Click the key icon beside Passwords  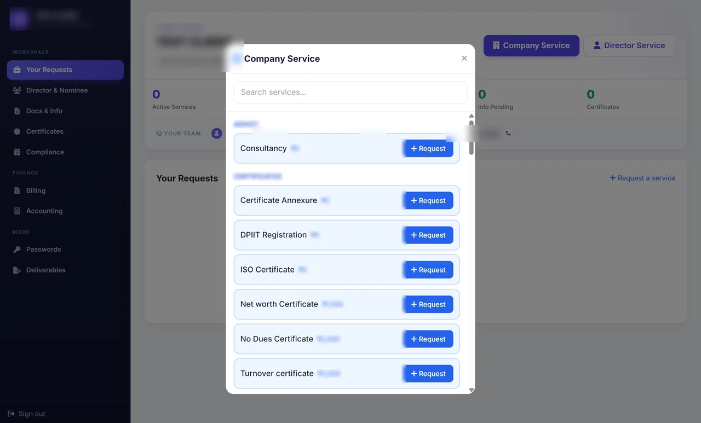click(x=17, y=250)
